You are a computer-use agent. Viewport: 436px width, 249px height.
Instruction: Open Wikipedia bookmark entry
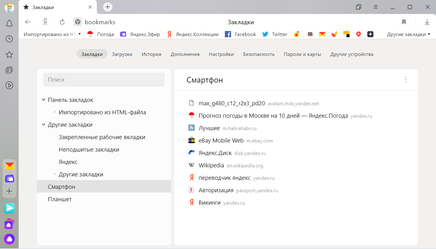click(211, 165)
